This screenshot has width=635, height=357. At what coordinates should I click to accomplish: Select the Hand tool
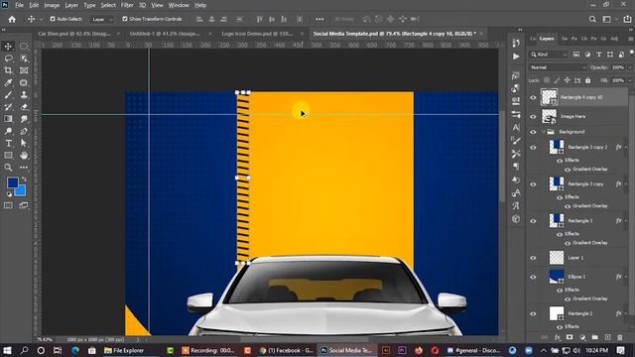[x=24, y=155]
